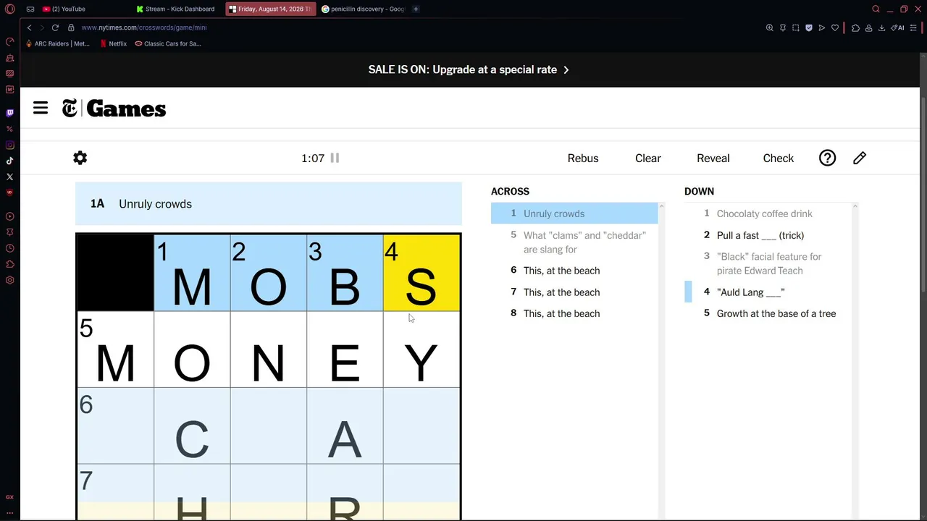The height and width of the screenshot is (521, 927).
Task: Open the pinboards pin icon in toolbar
Action: tap(783, 27)
